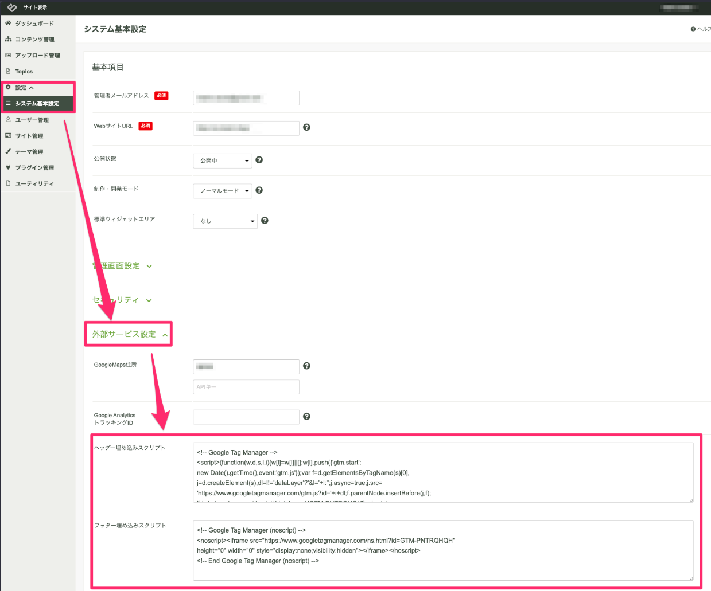The height and width of the screenshot is (591, 711).
Task: Click the フッター埋め込みスクリプト label
Action: (x=130, y=525)
